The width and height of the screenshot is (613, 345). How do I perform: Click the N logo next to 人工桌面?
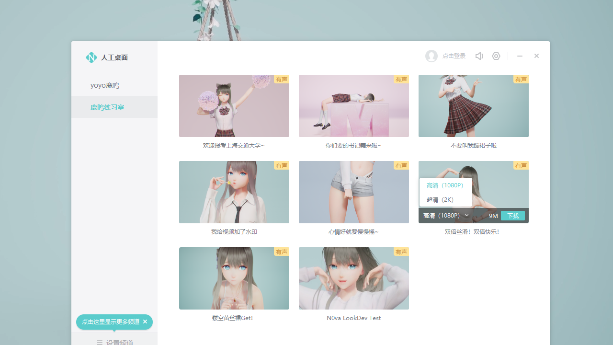click(91, 57)
